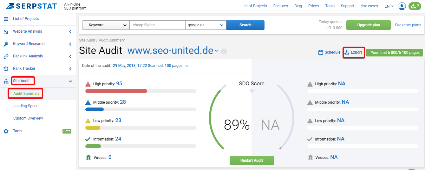Open Blog in the top navigation
The width and height of the screenshot is (425, 170).
tap(298, 6)
